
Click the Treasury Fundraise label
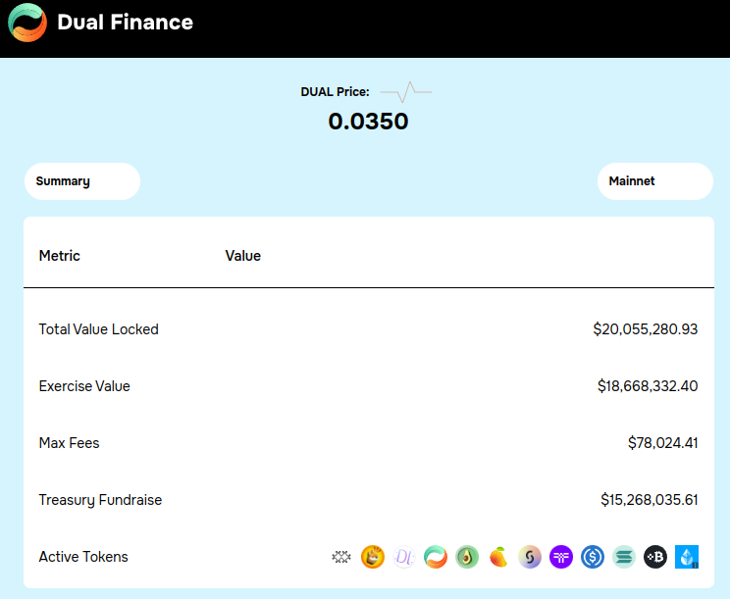tap(100, 500)
